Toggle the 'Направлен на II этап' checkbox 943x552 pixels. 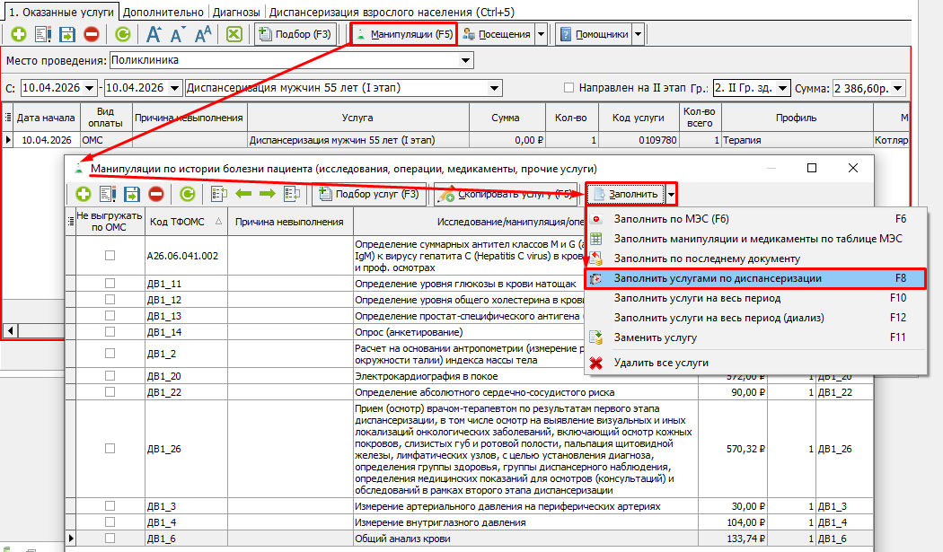tap(568, 88)
